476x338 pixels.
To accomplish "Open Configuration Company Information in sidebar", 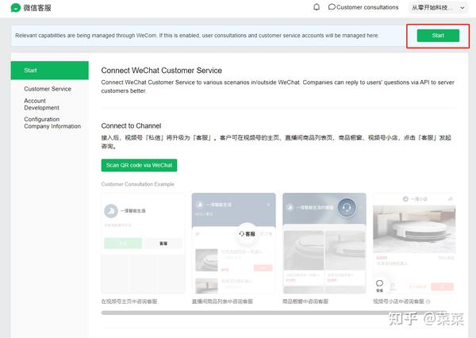I will 52,123.
